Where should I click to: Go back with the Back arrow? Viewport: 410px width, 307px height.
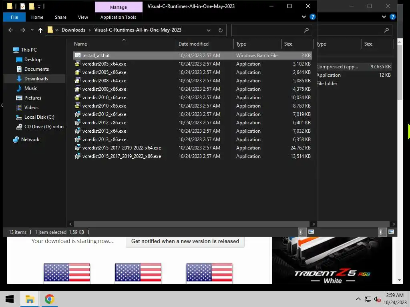(11, 30)
